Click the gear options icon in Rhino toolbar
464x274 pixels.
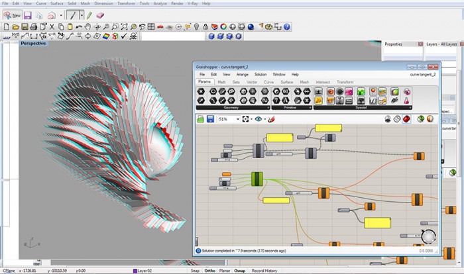[x=268, y=27]
